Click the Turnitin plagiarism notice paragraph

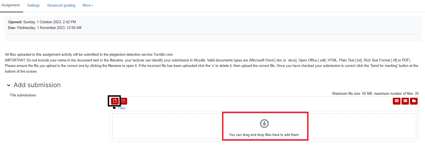[212, 63]
